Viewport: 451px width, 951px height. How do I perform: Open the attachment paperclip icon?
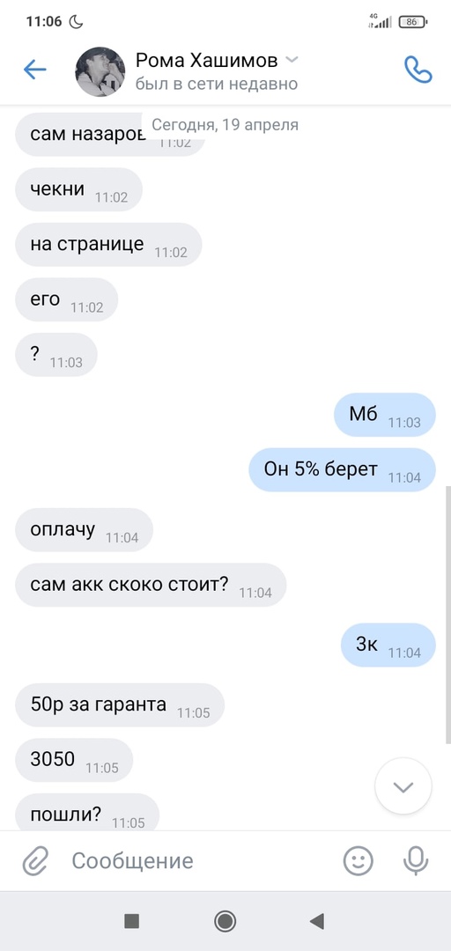tap(35, 860)
